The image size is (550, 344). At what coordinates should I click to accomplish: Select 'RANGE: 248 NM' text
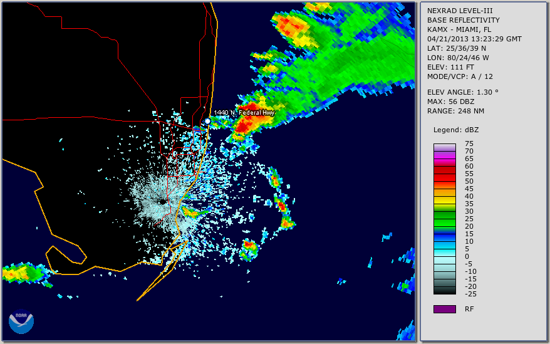[455, 111]
